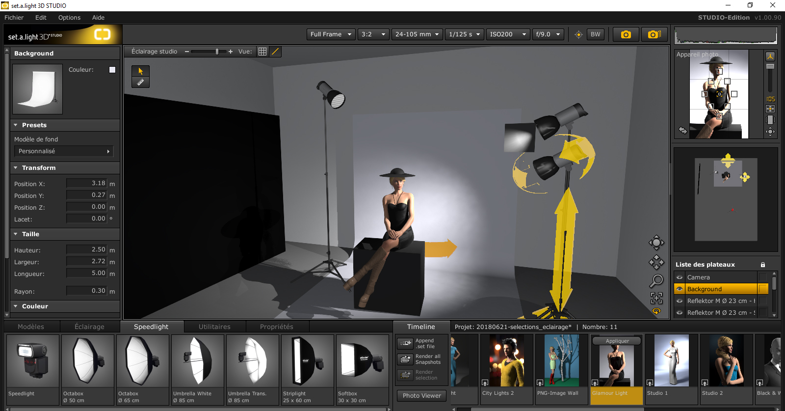785x411 pixels.
Task: Select the arrow pointer tool in viewport
Action: [140, 71]
